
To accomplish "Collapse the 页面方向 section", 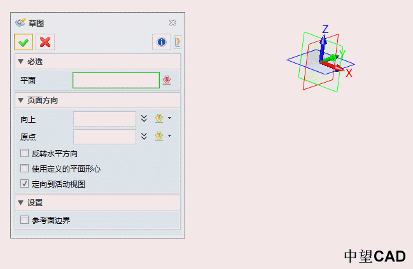I will click(20, 100).
